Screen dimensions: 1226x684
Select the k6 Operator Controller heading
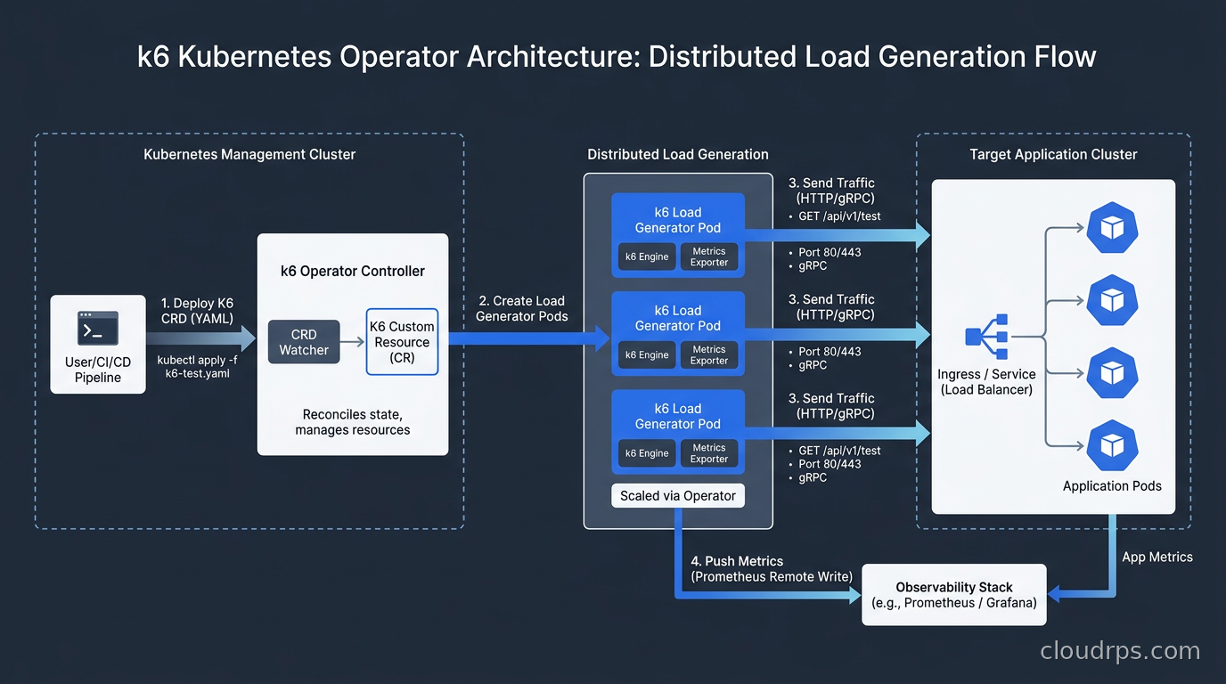[353, 271]
